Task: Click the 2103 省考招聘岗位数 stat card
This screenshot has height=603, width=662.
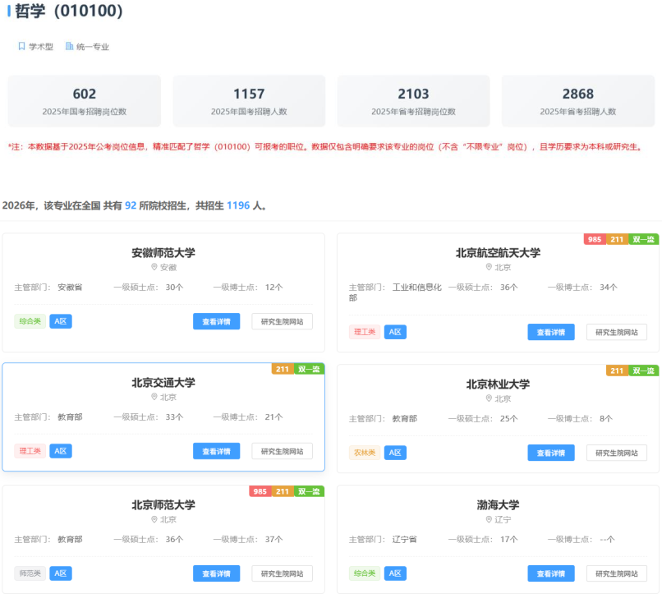Action: coord(413,101)
